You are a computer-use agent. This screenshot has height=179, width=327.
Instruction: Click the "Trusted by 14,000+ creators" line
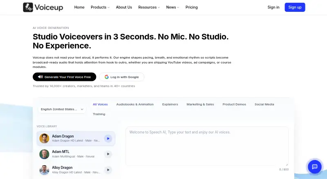click(x=84, y=86)
